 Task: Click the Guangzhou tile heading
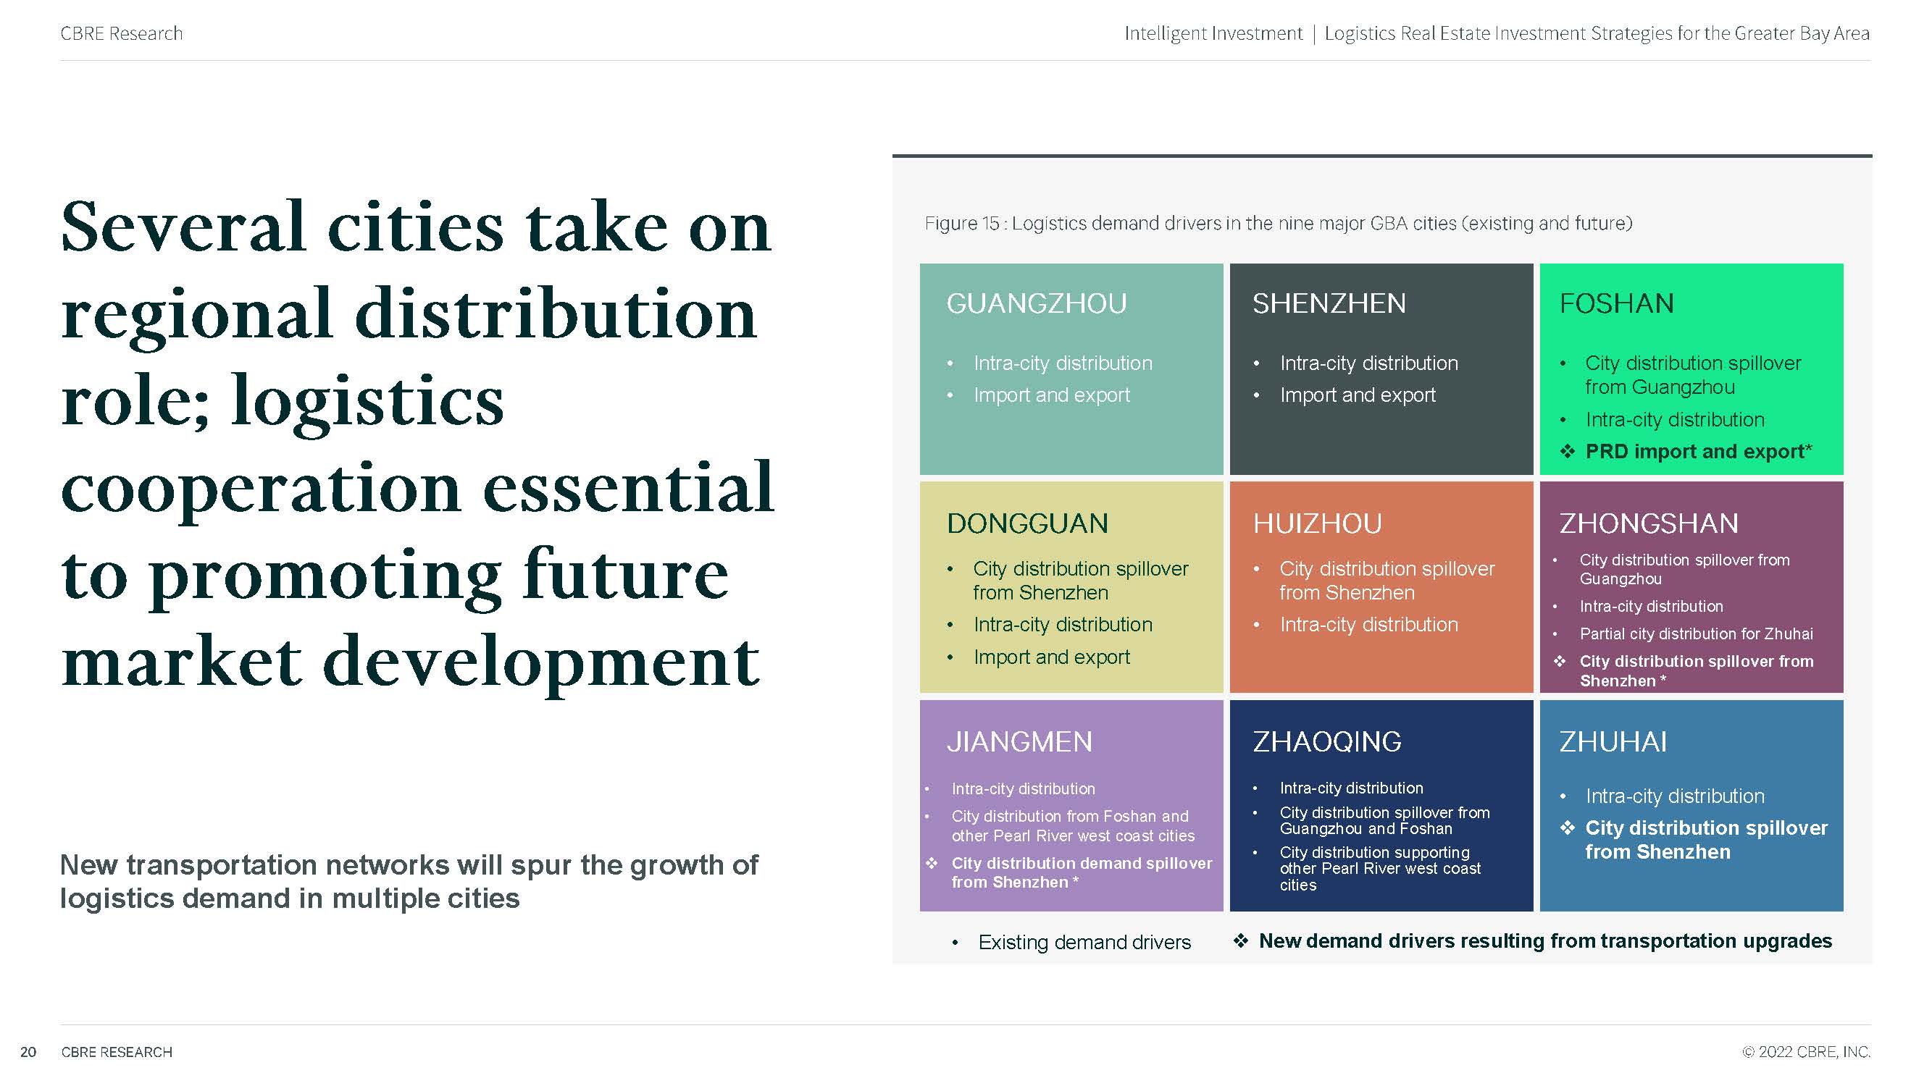tap(1036, 303)
